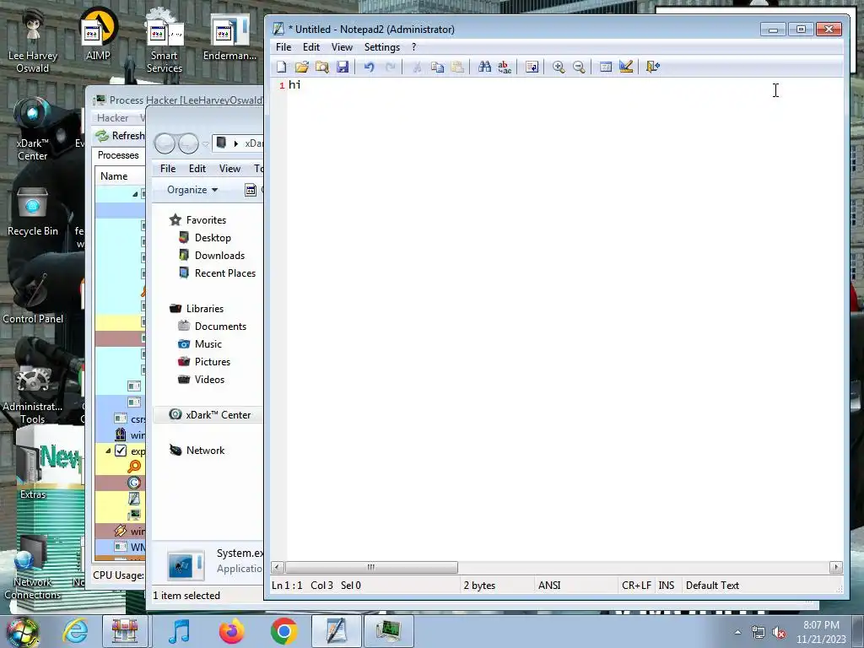Viewport: 864px width, 648px height.
Task: Click the Cut scissors icon
Action: click(417, 67)
